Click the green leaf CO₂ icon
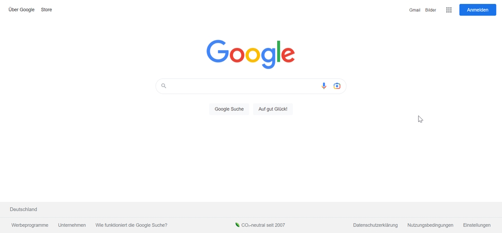502x233 pixels. 237,225
